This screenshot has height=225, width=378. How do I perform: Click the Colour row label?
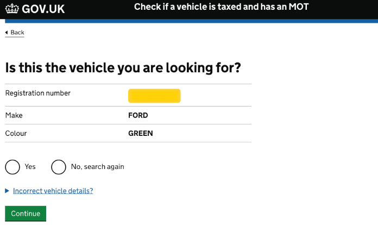coord(16,133)
